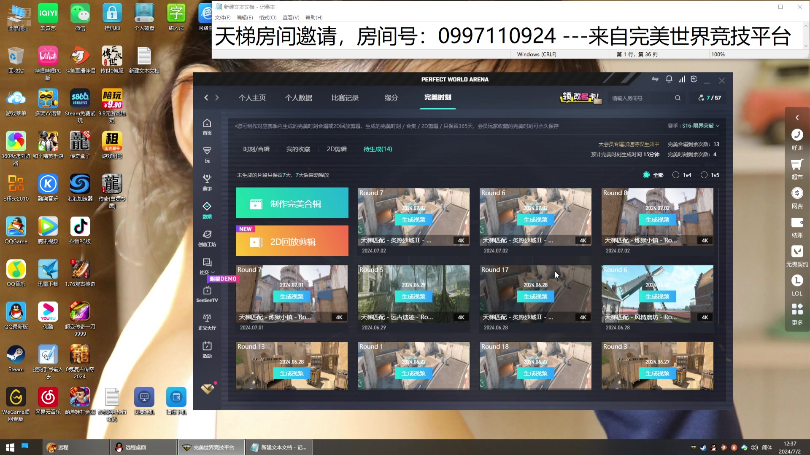Switch to 个人主页 tab
The width and height of the screenshot is (810, 455).
[252, 98]
